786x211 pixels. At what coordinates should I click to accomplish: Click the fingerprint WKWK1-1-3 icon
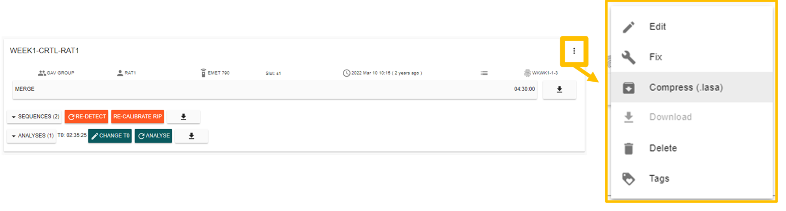point(527,73)
